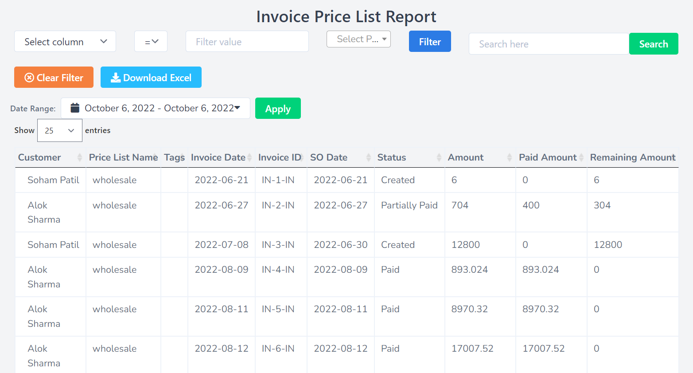Sort by SO Date column
The width and height of the screenshot is (693, 373).
coord(340,157)
